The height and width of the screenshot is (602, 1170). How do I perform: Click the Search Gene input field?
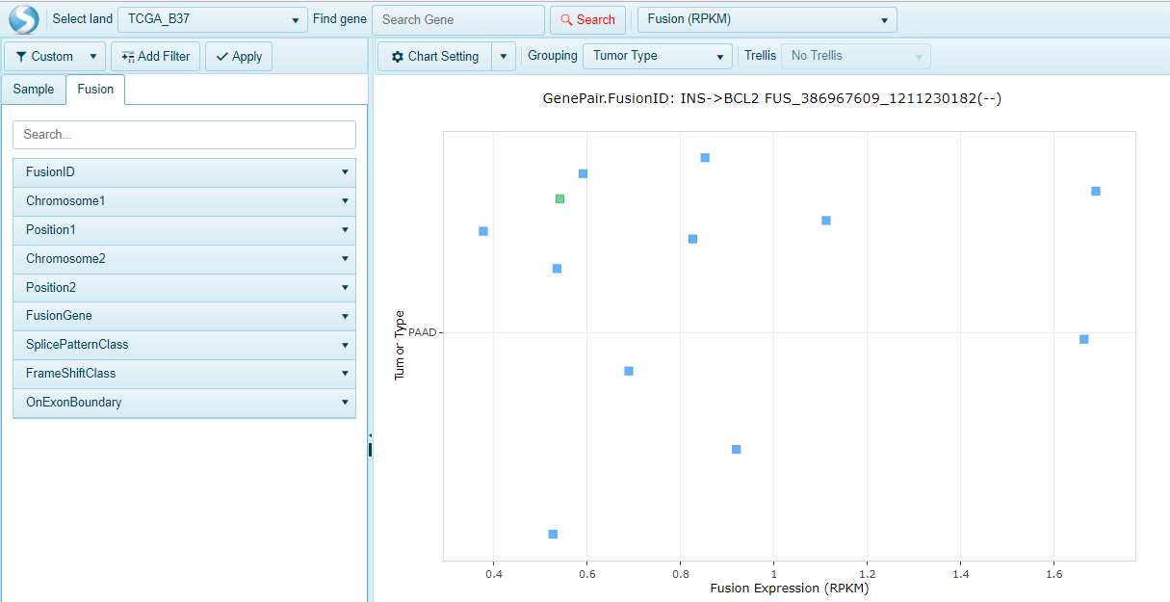[457, 19]
